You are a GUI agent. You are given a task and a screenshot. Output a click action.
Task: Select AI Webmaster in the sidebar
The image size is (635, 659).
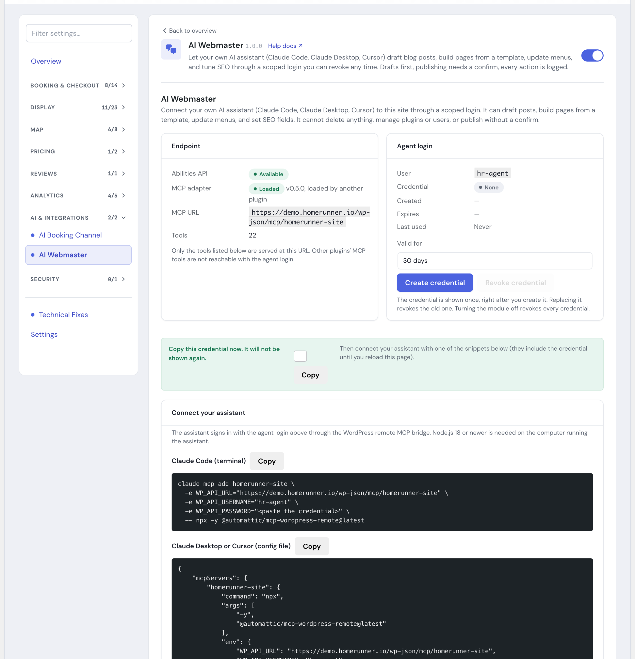click(x=78, y=255)
